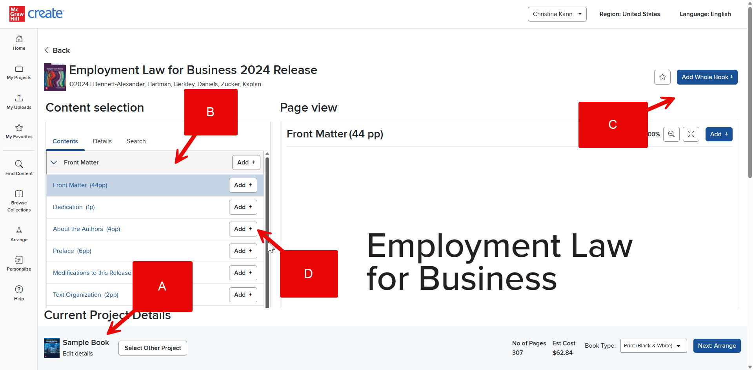The image size is (753, 370).
Task: Add the Preface (6pp) item
Action: tap(243, 251)
